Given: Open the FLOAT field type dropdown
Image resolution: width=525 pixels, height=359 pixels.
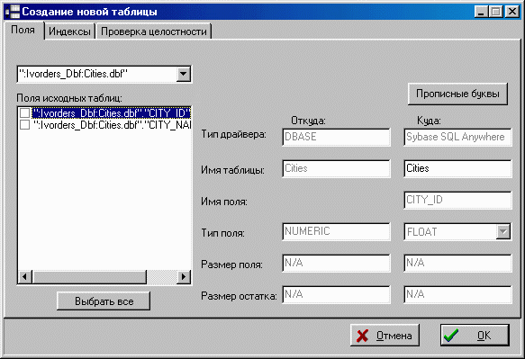Looking at the screenshot, I should (503, 231).
